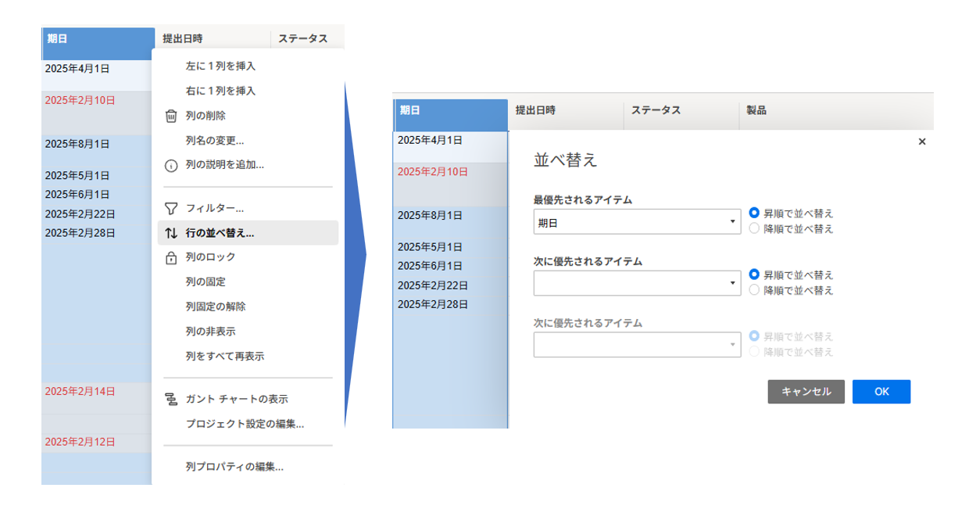Select 昇順で並べ替え for 最優先されるアイテム

tap(754, 213)
